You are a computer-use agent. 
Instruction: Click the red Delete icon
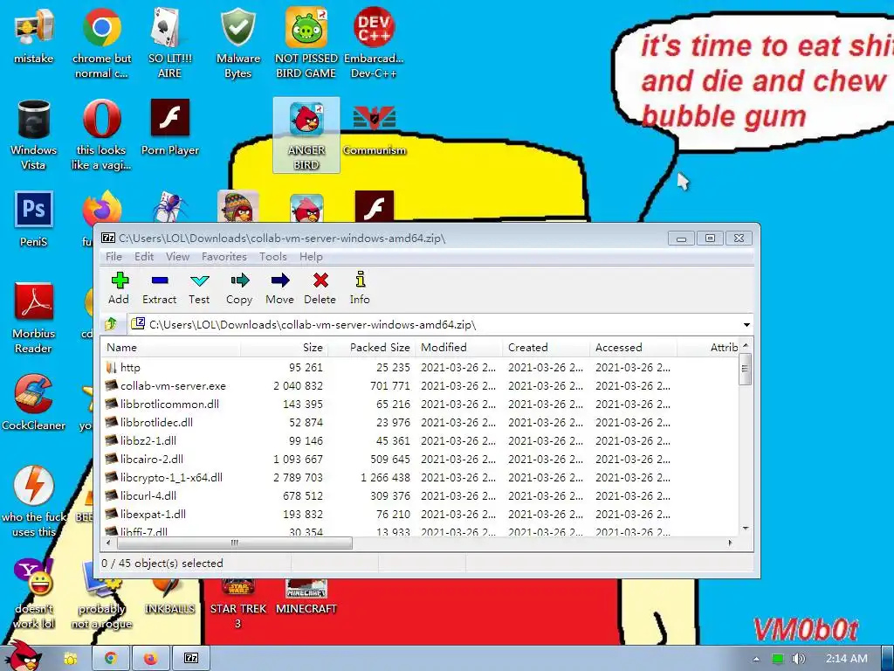320,288
